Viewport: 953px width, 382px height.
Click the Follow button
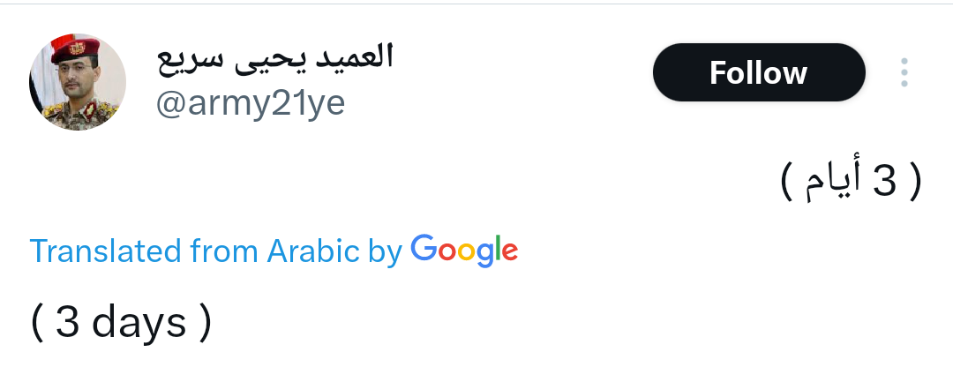tap(758, 72)
